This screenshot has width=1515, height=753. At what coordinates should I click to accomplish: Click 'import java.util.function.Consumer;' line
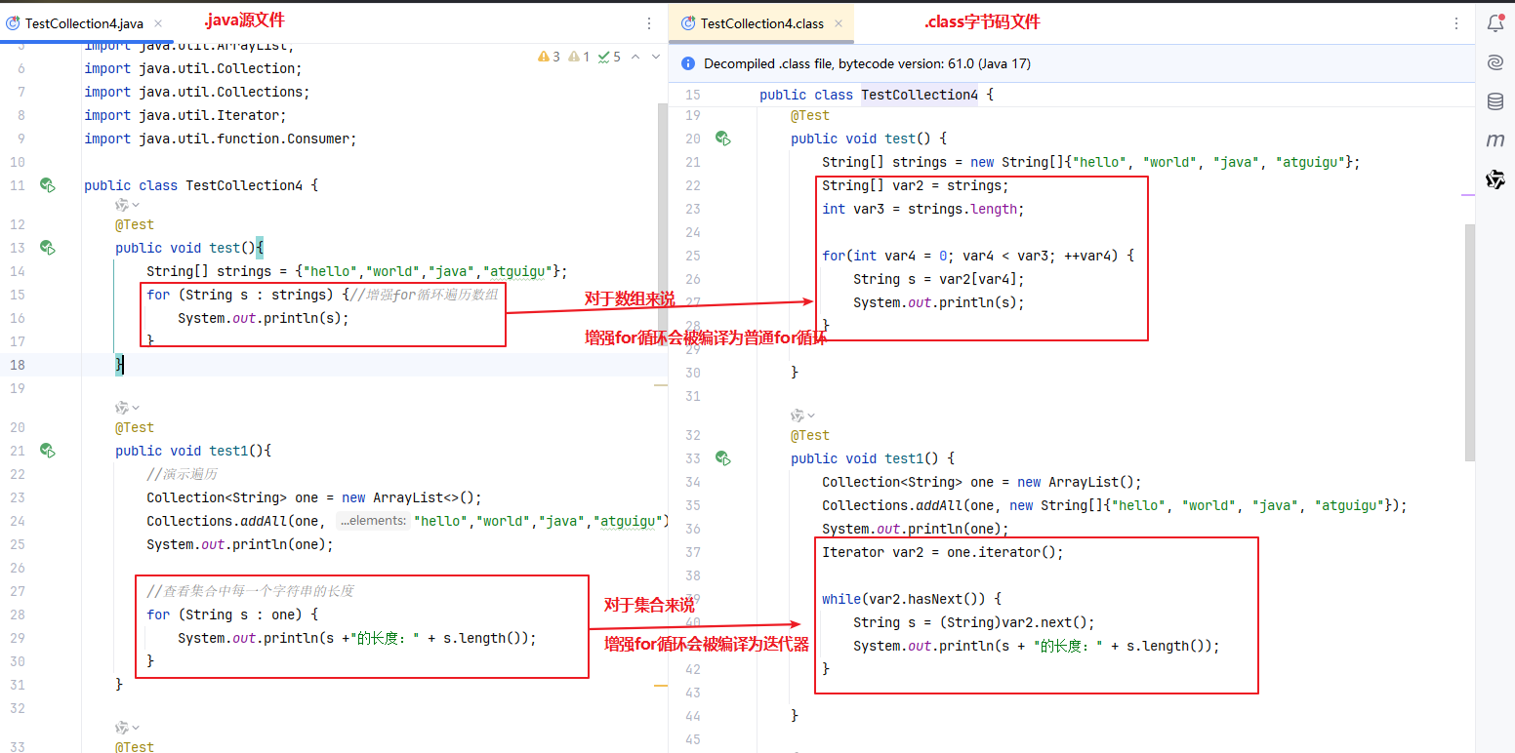221,139
